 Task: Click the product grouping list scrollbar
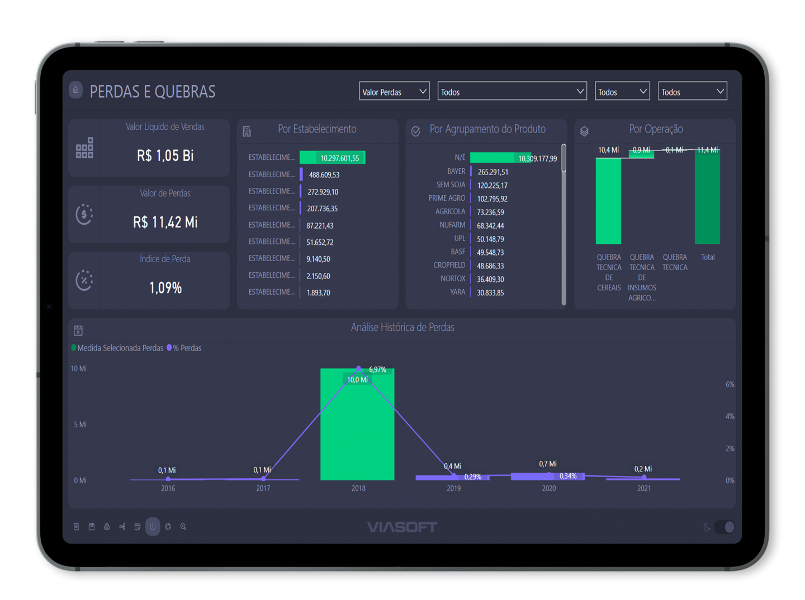click(563, 159)
